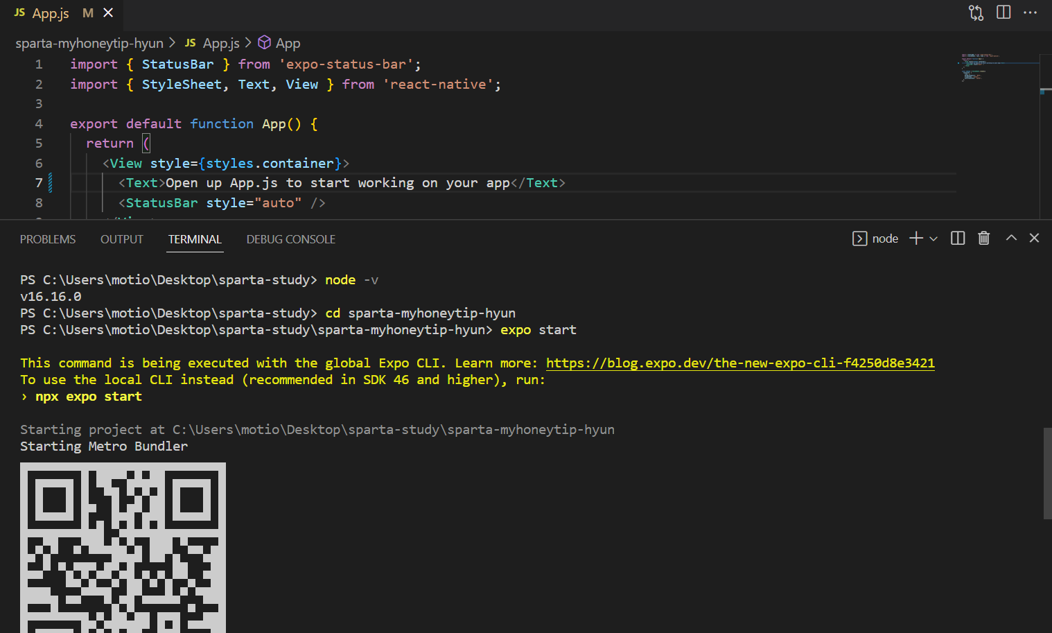Viewport: 1052px width, 633px height.
Task: Click the App symbol cube icon
Action: [x=264, y=43]
